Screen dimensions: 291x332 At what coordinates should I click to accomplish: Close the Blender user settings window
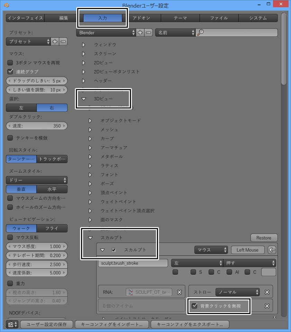[x=281, y=4]
